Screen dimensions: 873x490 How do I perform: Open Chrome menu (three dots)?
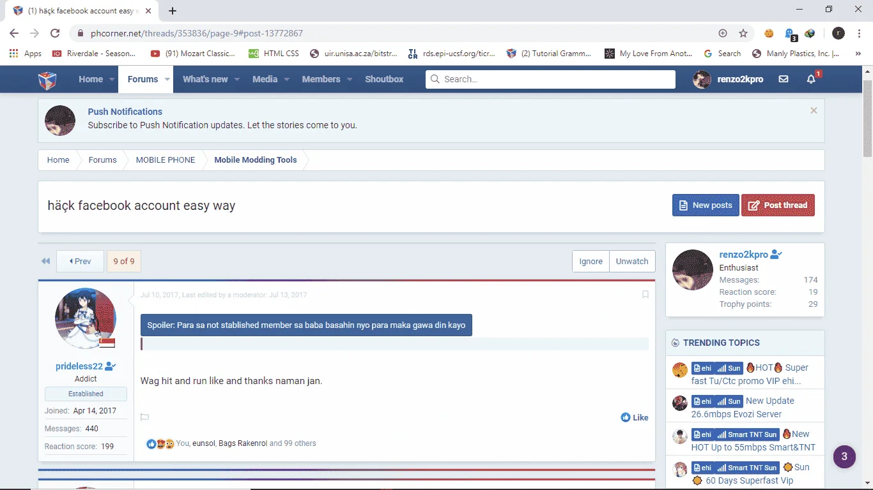point(858,33)
